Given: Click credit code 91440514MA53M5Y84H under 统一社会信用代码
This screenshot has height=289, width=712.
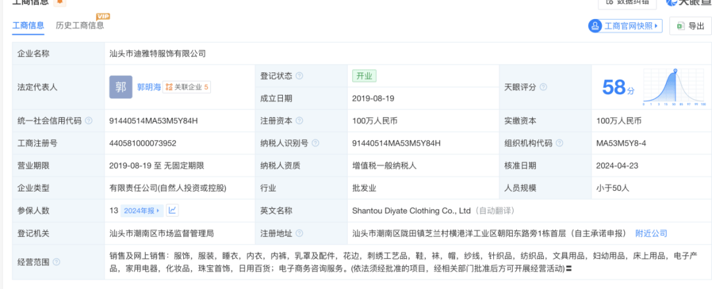Looking at the screenshot, I should [154, 121].
